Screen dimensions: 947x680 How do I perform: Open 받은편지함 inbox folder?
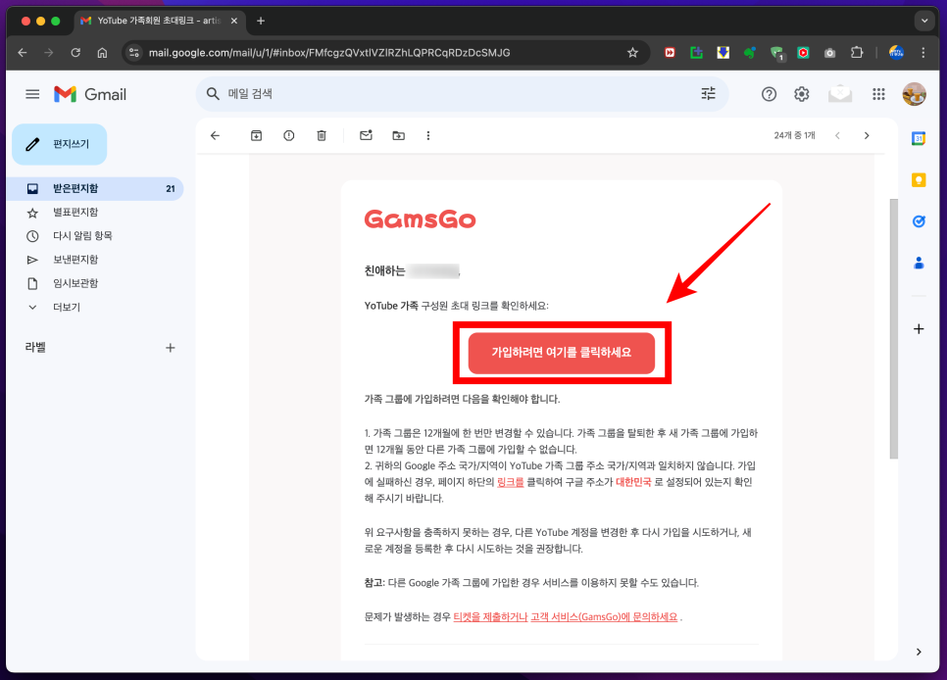pyautogui.click(x=97, y=188)
